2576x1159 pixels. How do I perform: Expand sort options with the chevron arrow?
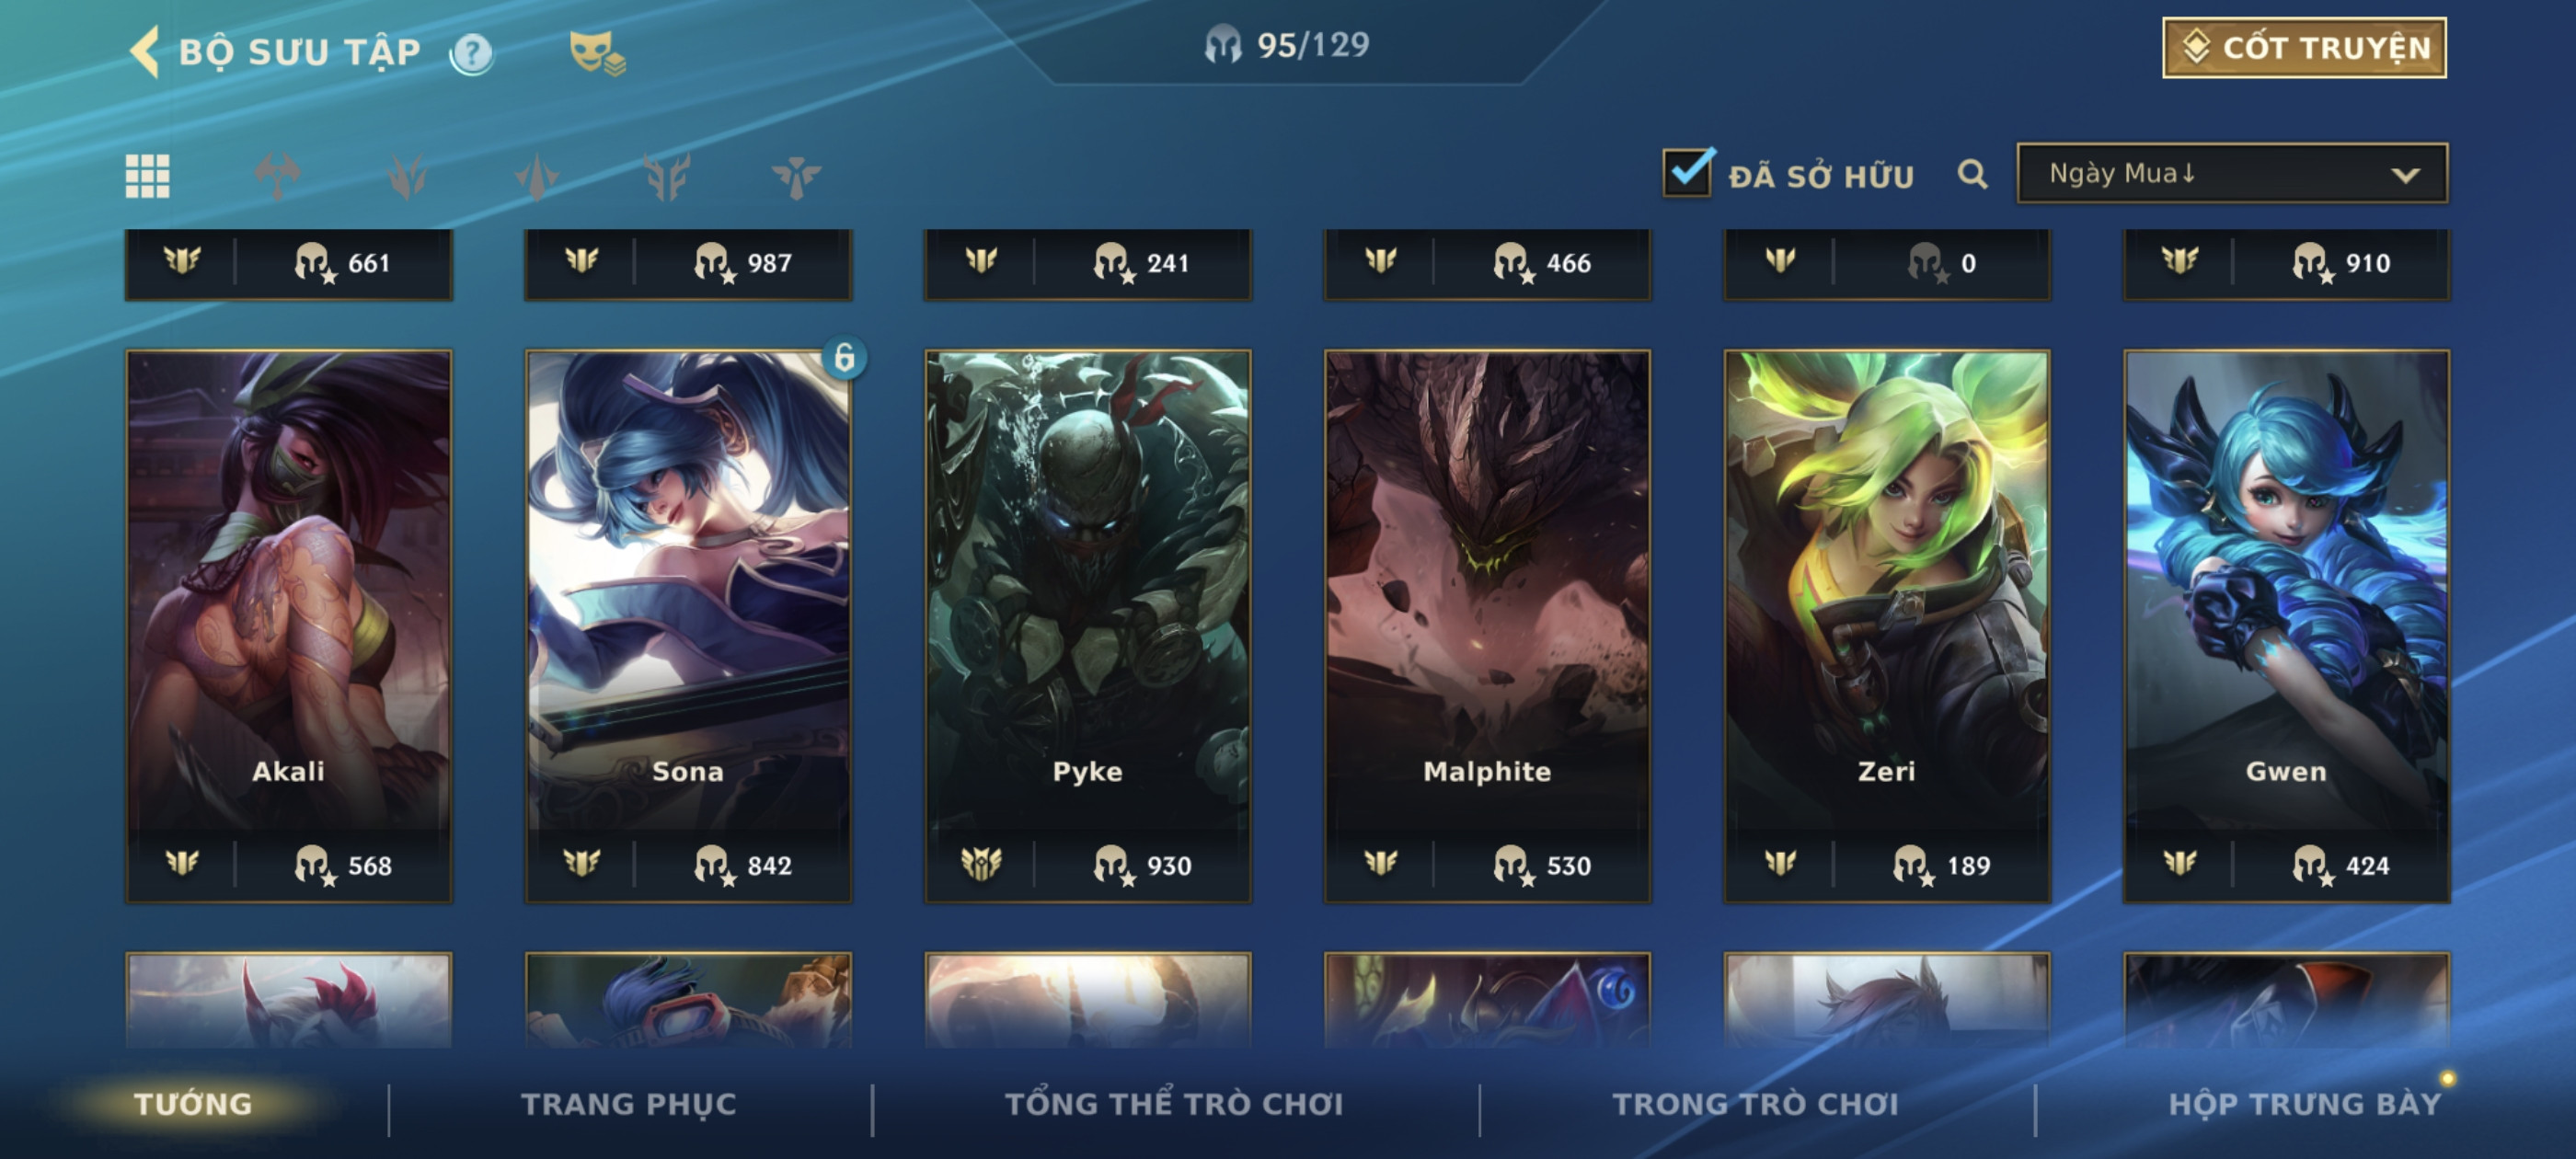[2405, 175]
